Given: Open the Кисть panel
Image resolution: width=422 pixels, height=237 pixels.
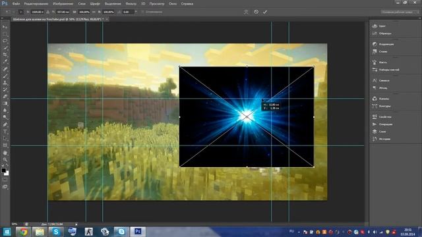Looking at the screenshot, I should coord(380,63).
